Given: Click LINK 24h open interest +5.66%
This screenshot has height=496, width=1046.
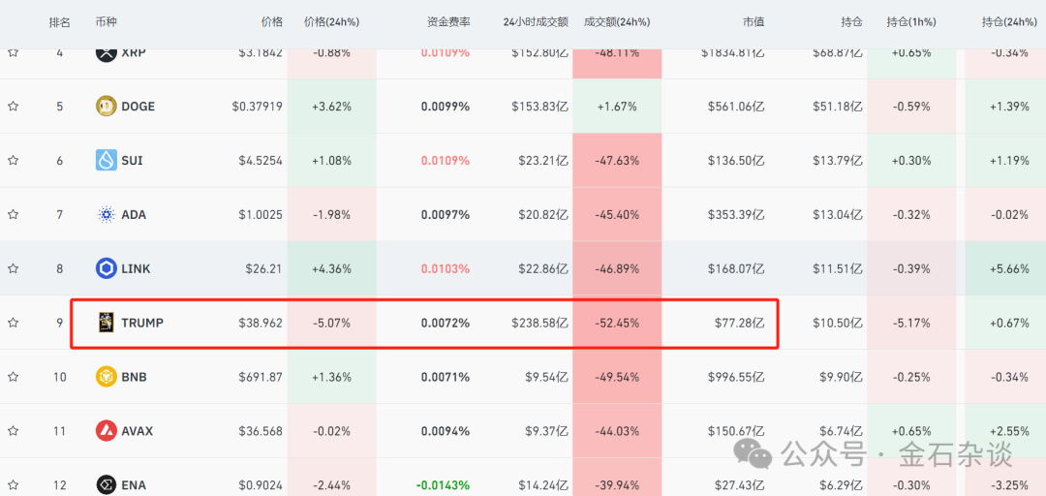Looking at the screenshot, I should tap(1009, 268).
